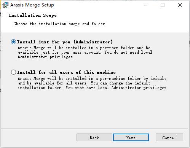Click 'Choose the installation scope and folder' subtitle

coord(60,24)
